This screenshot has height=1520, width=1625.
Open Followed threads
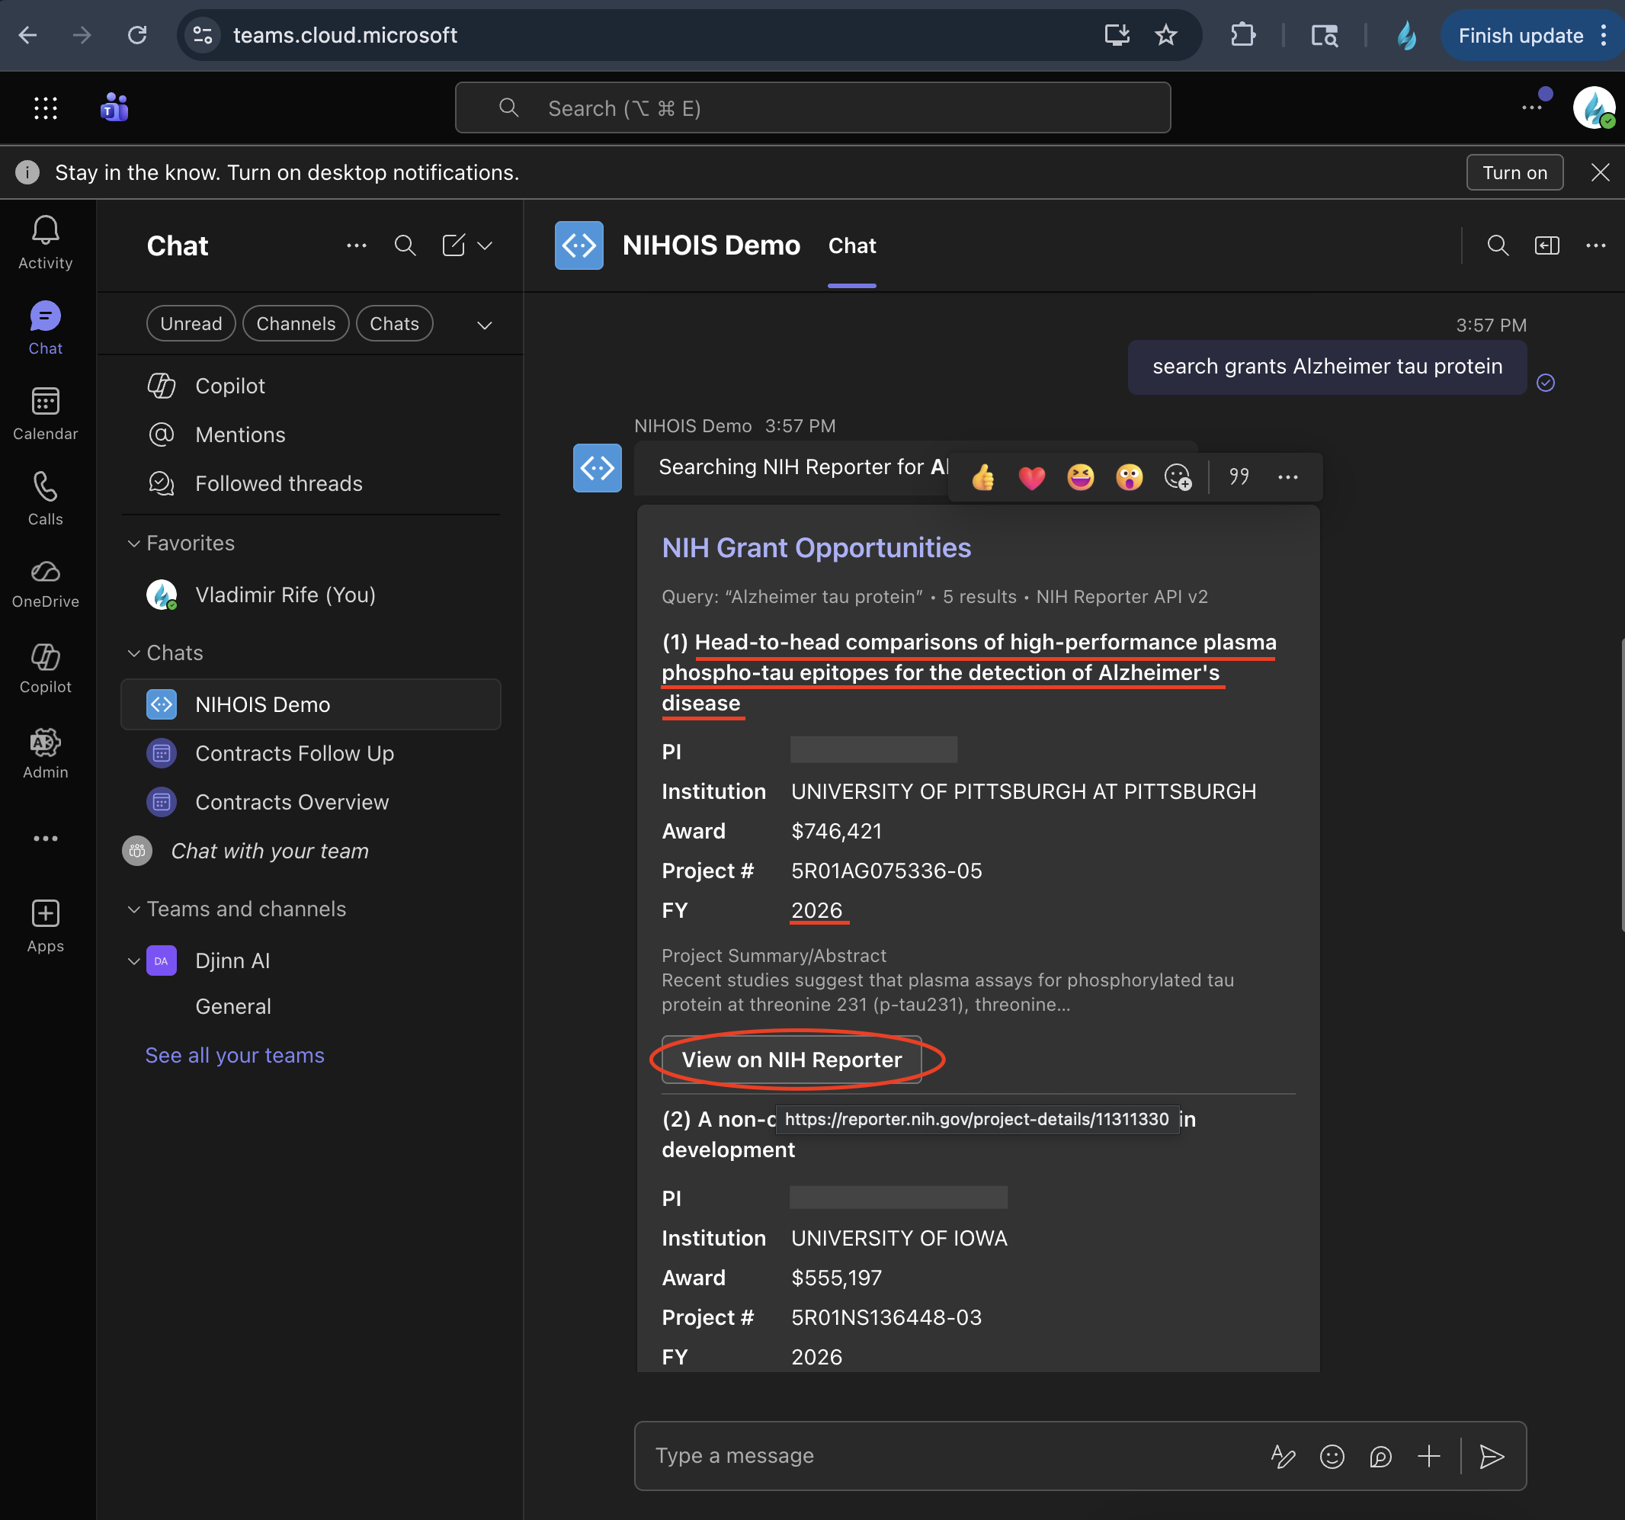click(x=311, y=483)
